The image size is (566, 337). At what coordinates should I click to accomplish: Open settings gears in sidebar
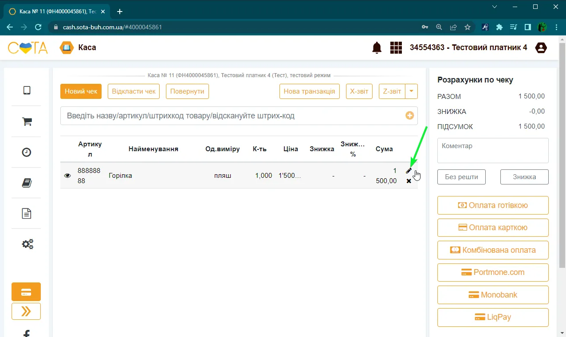(28, 244)
